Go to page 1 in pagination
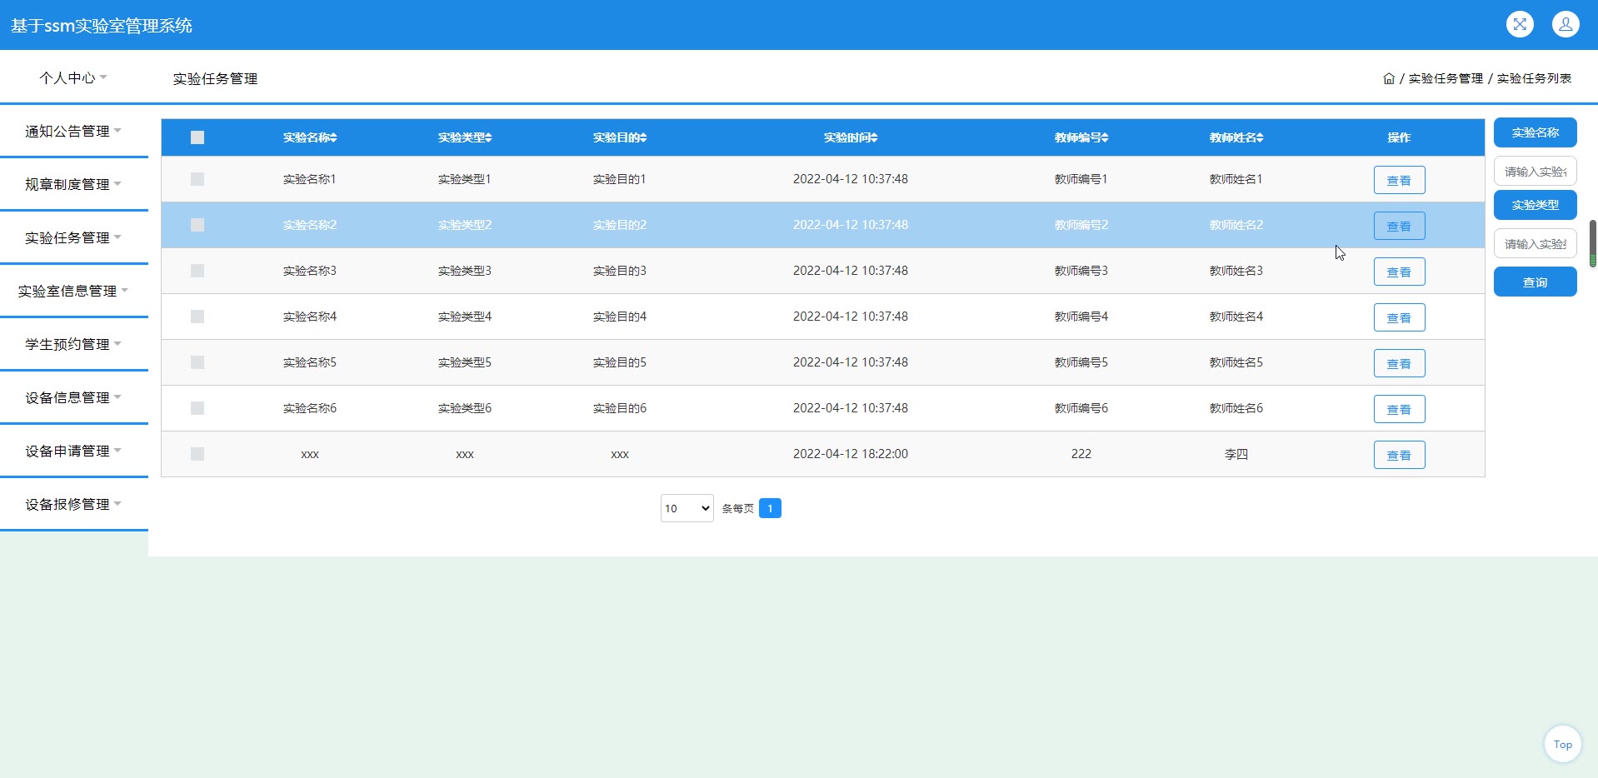 [770, 508]
